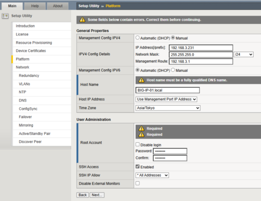Click the Root Account Password field
Screen dimensions: 261x201
coord(170,151)
